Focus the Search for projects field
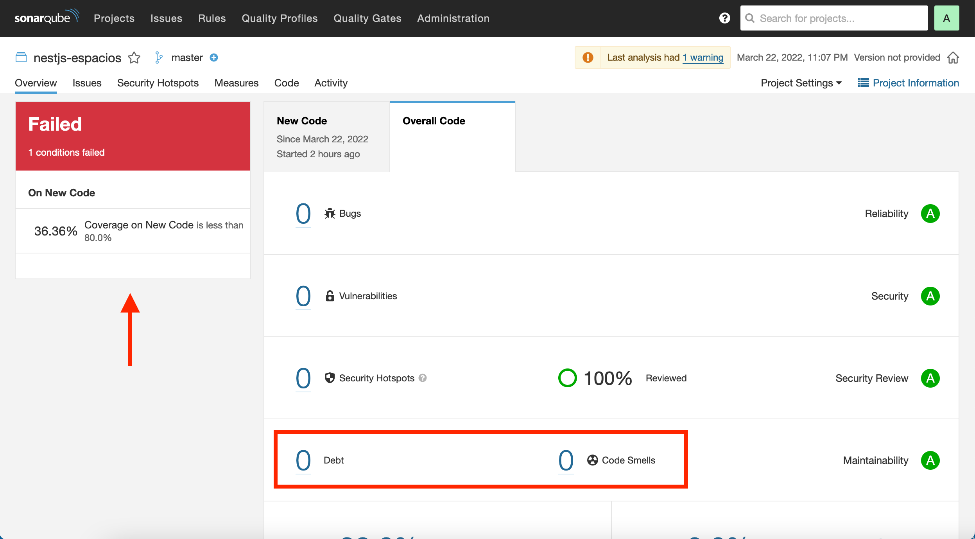Image resolution: width=975 pixels, height=539 pixels. (x=834, y=18)
